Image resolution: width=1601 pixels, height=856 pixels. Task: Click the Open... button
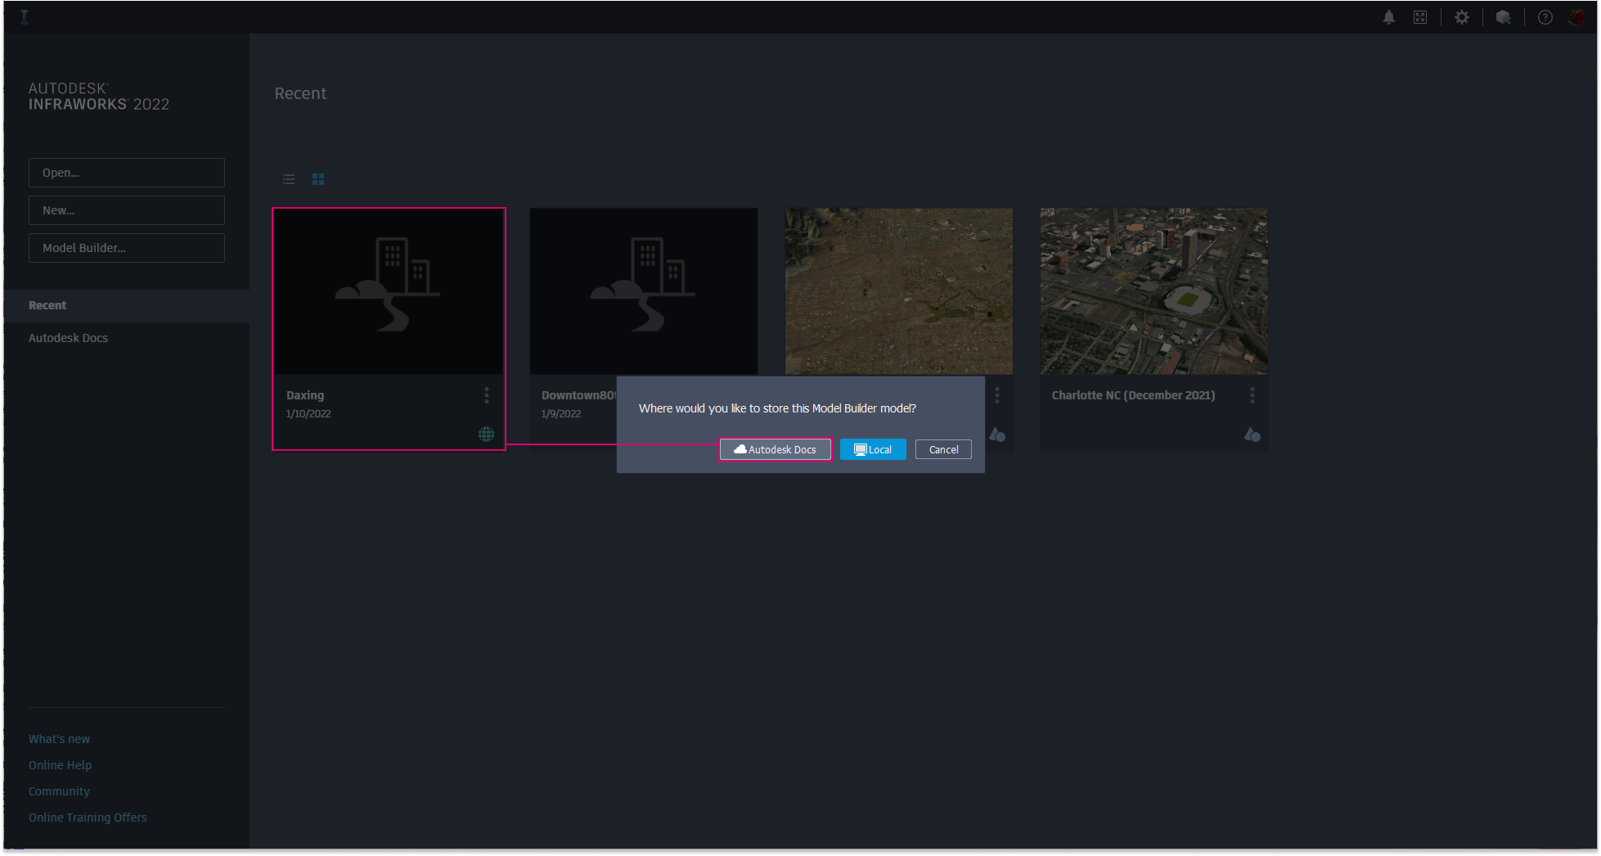coord(127,173)
